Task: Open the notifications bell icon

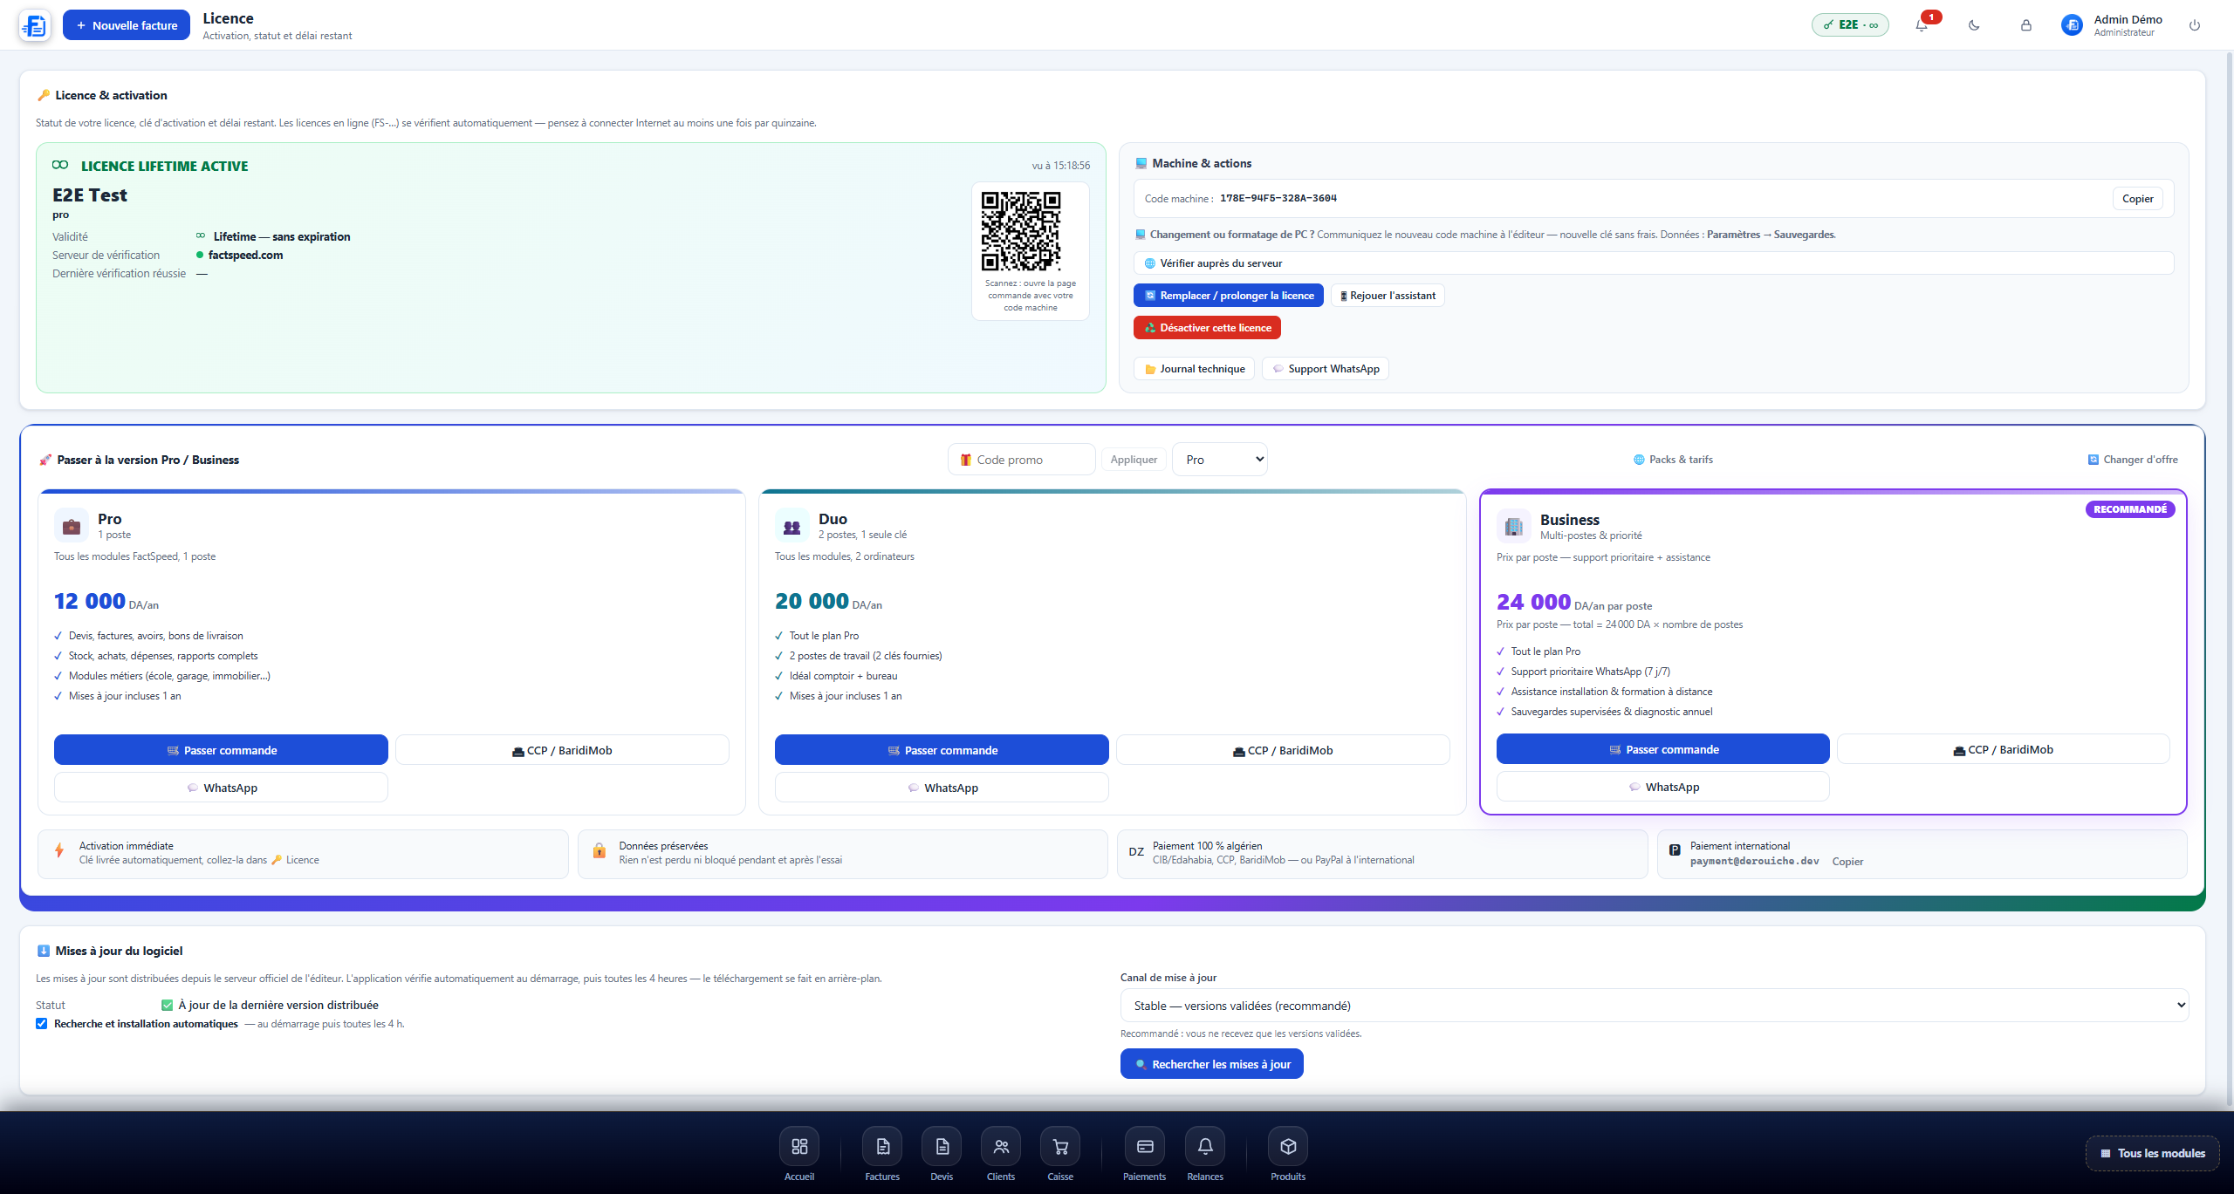Action: click(1922, 25)
